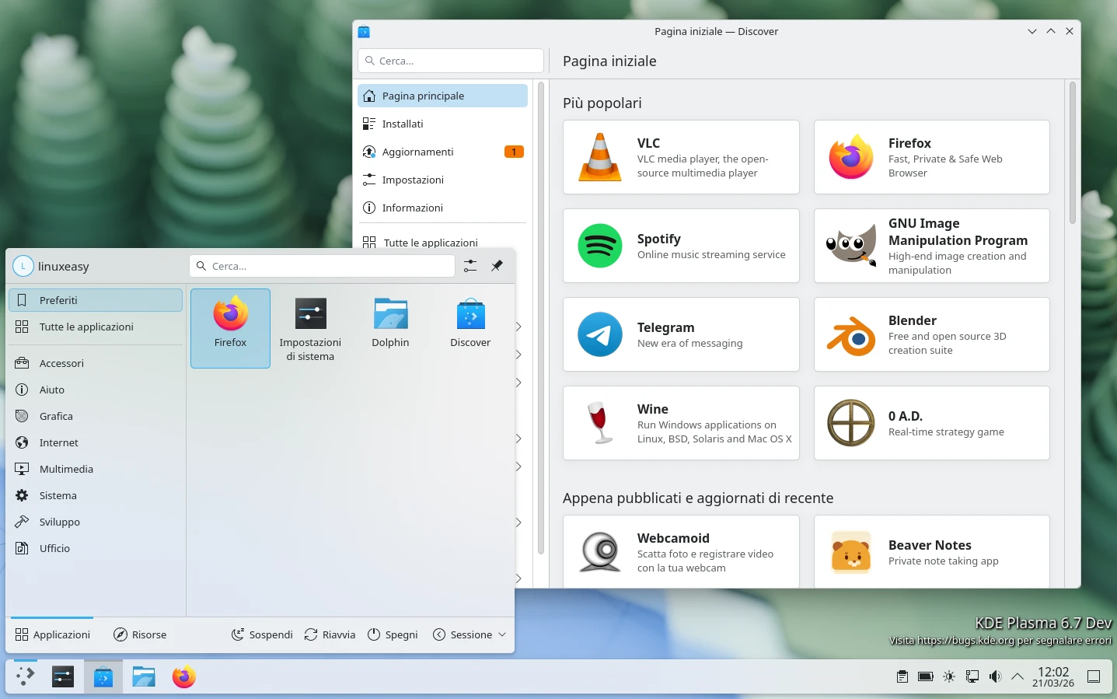Toggle the pin to keep launcher open
Viewport: 1117px width, 699px height.
pos(497,265)
